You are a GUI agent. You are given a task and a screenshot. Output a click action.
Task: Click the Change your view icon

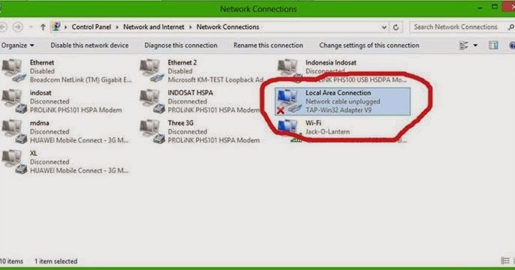coord(464,45)
